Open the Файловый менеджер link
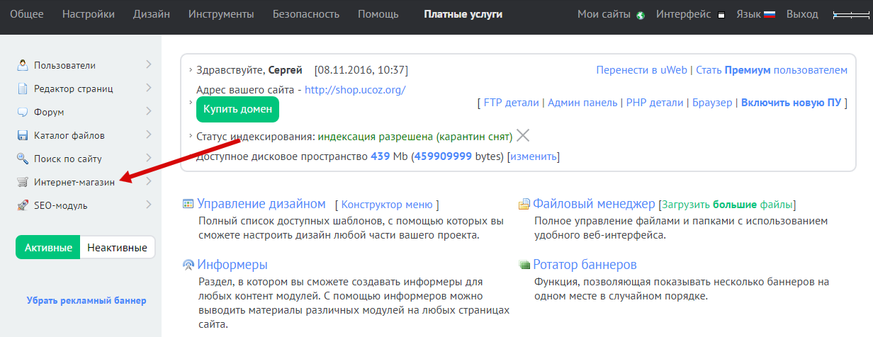 pos(594,204)
